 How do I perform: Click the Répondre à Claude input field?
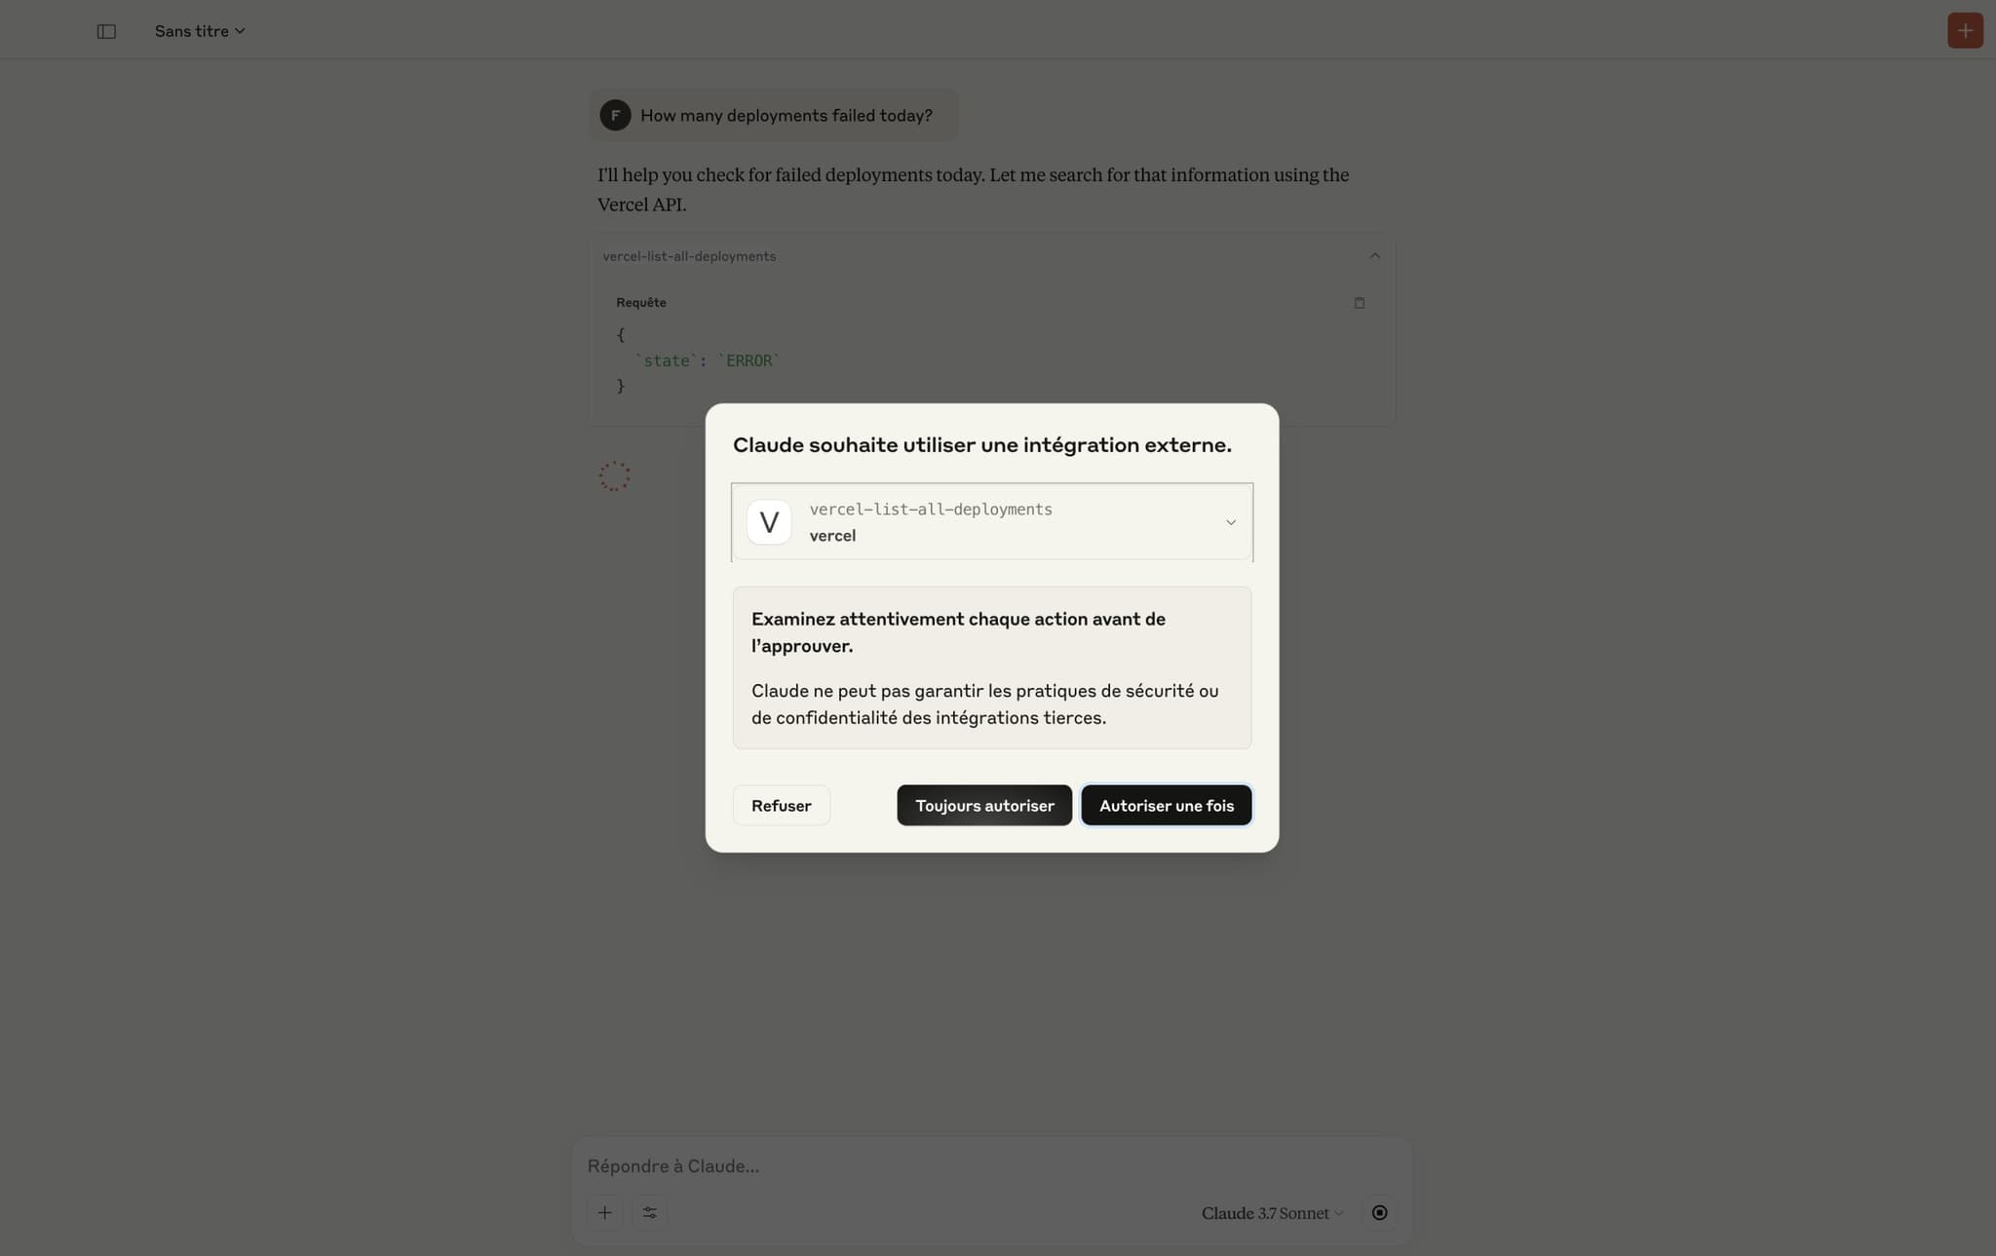992,1165
